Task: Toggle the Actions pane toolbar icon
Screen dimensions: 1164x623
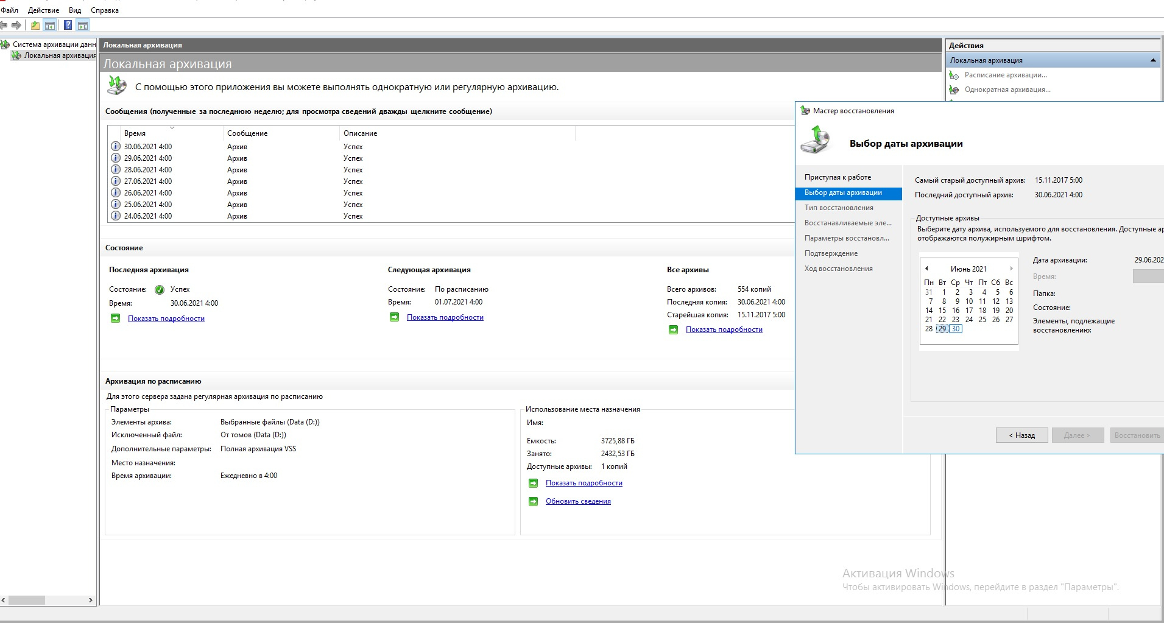Action: click(x=83, y=25)
